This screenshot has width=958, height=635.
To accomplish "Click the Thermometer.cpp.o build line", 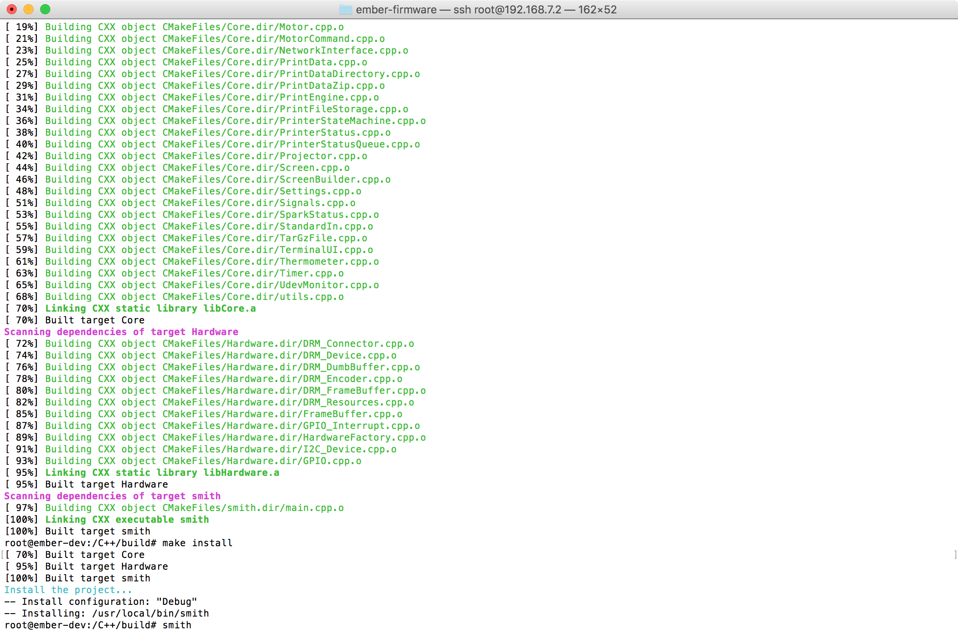I will pos(192,261).
